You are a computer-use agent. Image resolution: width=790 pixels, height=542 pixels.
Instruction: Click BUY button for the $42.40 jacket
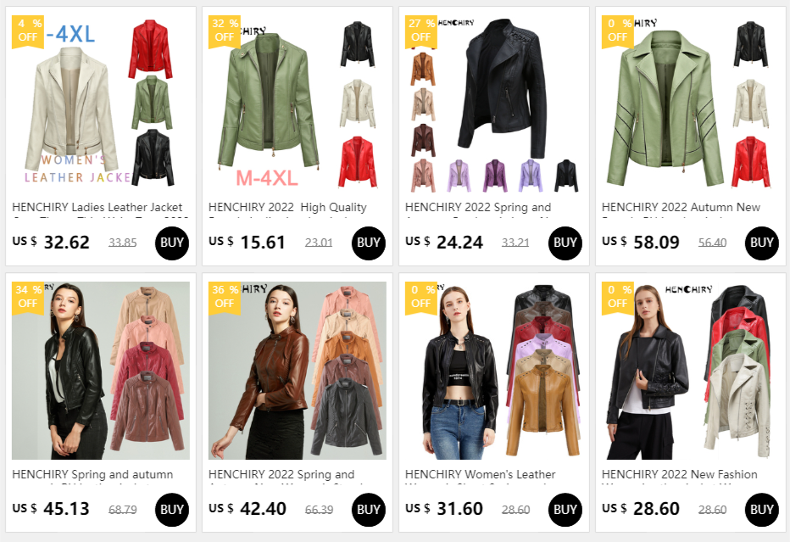(368, 510)
